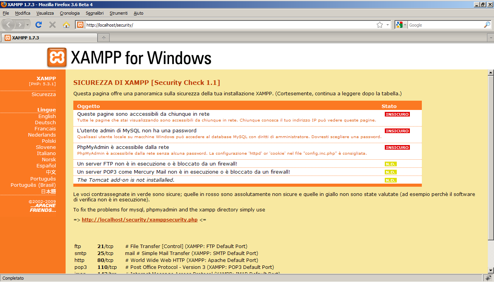Click the Completato status bar text

13,278
